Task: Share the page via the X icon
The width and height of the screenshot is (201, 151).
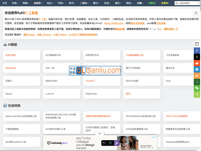Action: [x=197, y=57]
